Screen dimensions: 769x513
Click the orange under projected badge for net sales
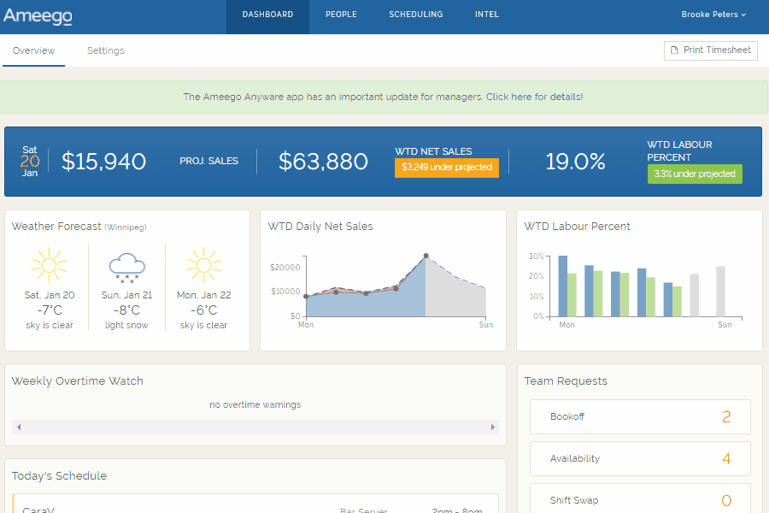[x=446, y=168]
